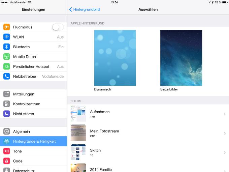The width and height of the screenshot is (229, 172).
Task: Open Mein Fotostream via its chevron
Action: pos(225,133)
